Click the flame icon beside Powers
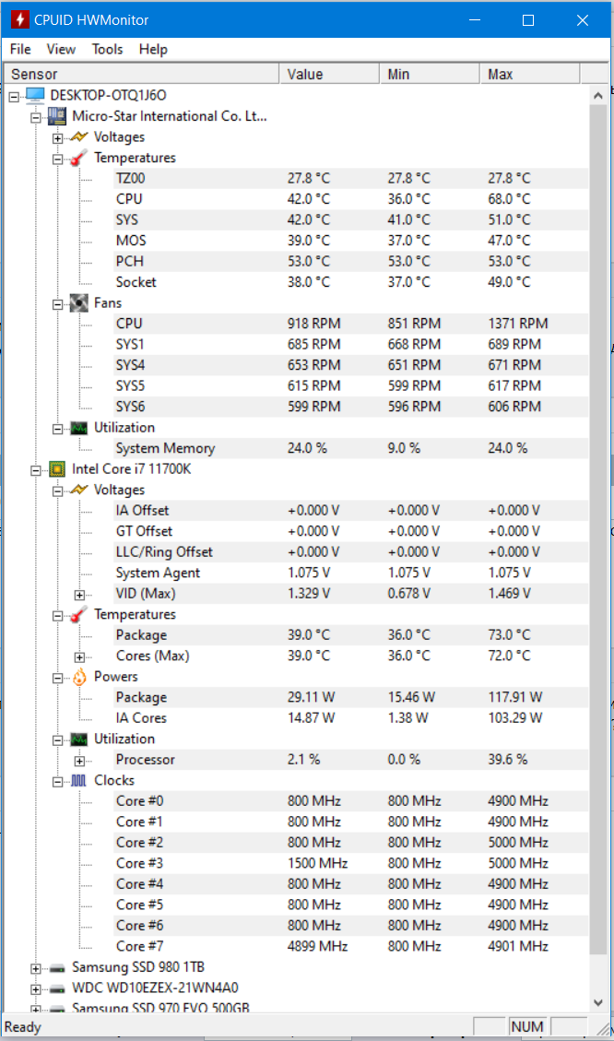614x1041 pixels. (79, 677)
